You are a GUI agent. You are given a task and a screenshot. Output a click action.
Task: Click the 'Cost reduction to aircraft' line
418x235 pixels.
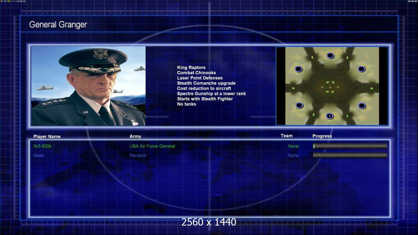click(204, 89)
